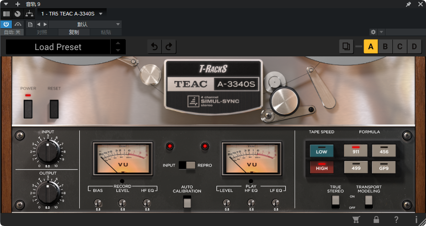This screenshot has width=426, height=226.
Task: Select the 499 tape formula
Action: tap(356, 167)
